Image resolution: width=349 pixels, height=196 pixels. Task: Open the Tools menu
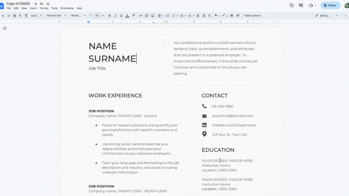pyautogui.click(x=54, y=8)
